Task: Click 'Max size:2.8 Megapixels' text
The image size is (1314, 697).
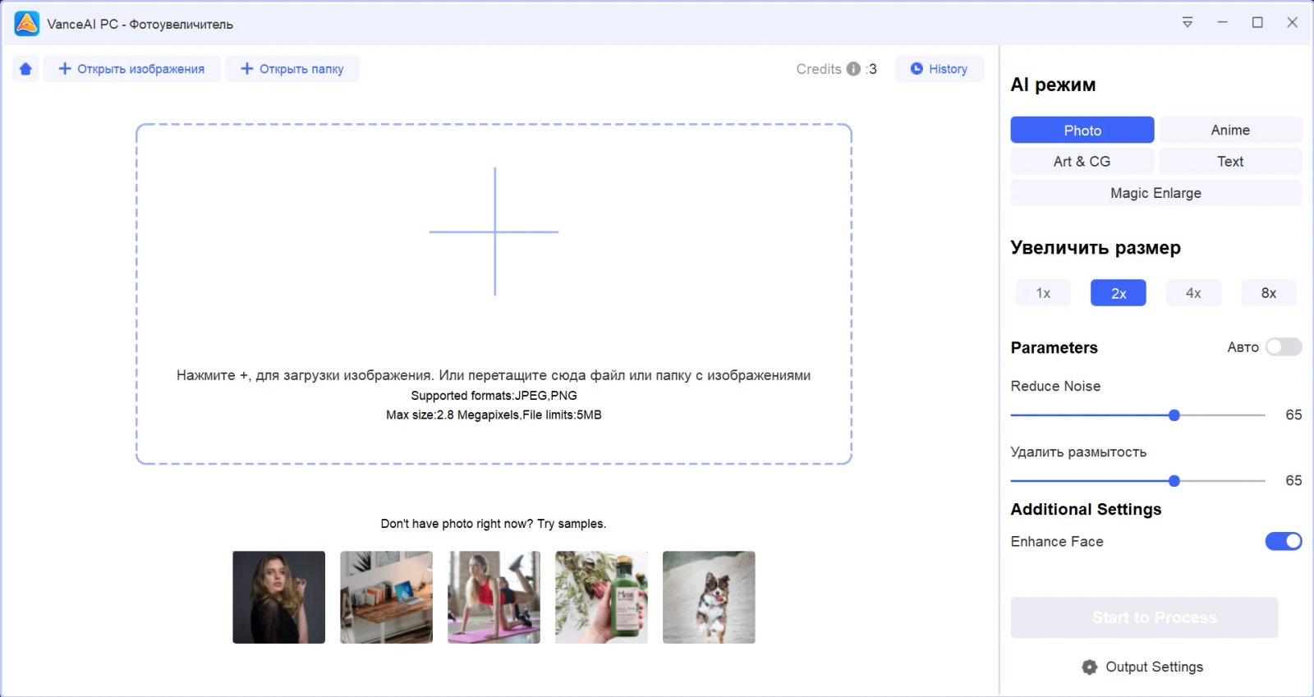Action: pyautogui.click(x=453, y=415)
